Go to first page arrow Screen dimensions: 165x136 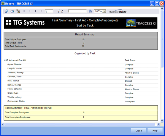[24, 11]
